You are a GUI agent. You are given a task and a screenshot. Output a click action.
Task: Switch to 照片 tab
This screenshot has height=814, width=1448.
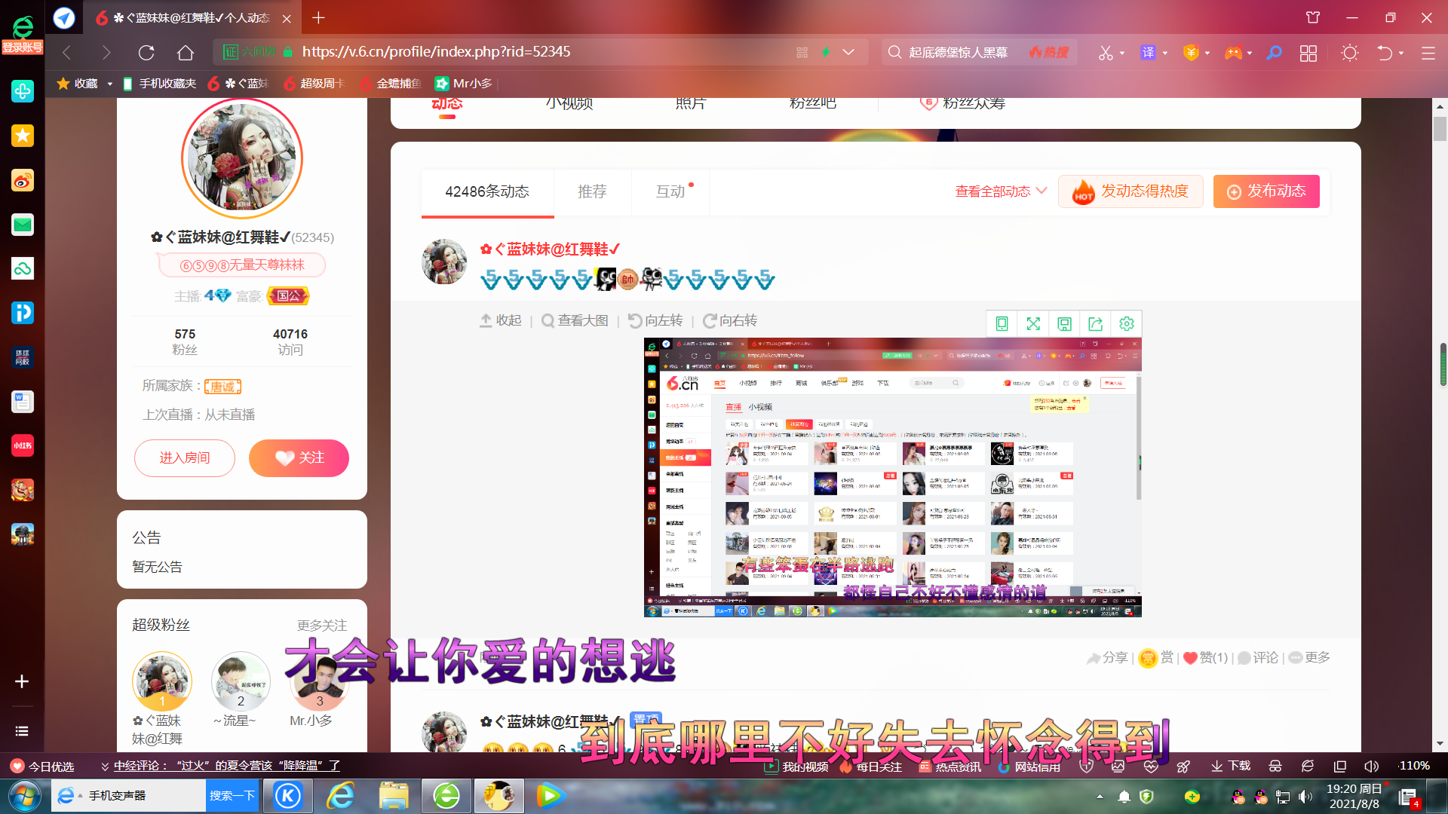[690, 104]
